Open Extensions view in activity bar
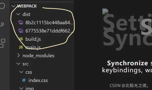 3,43
